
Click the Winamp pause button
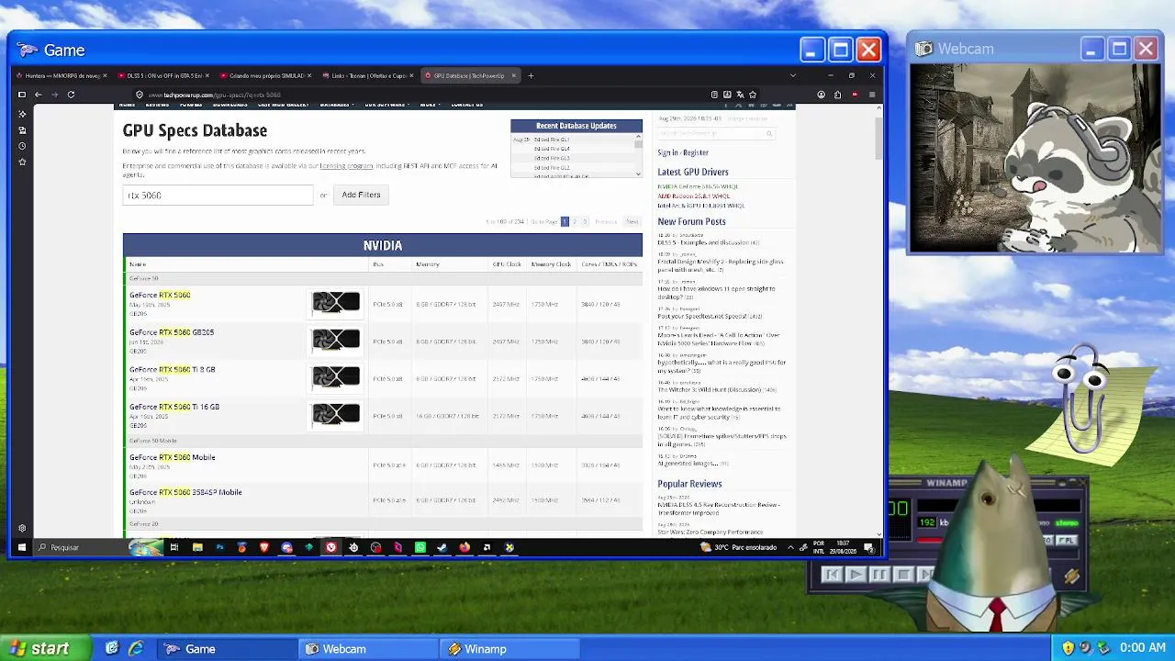(879, 575)
